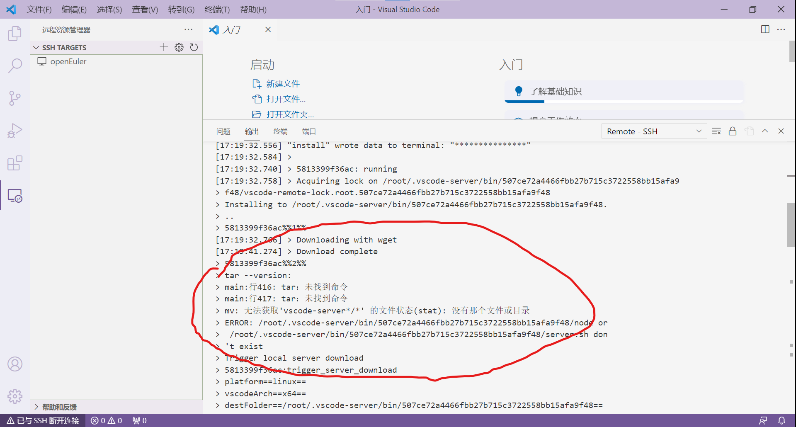Screen dimensions: 796x427
Task: Open the notifications bell
Action: click(781, 420)
